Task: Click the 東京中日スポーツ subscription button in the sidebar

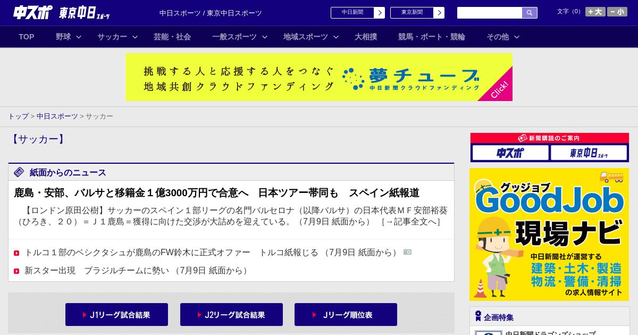Action: [589, 153]
